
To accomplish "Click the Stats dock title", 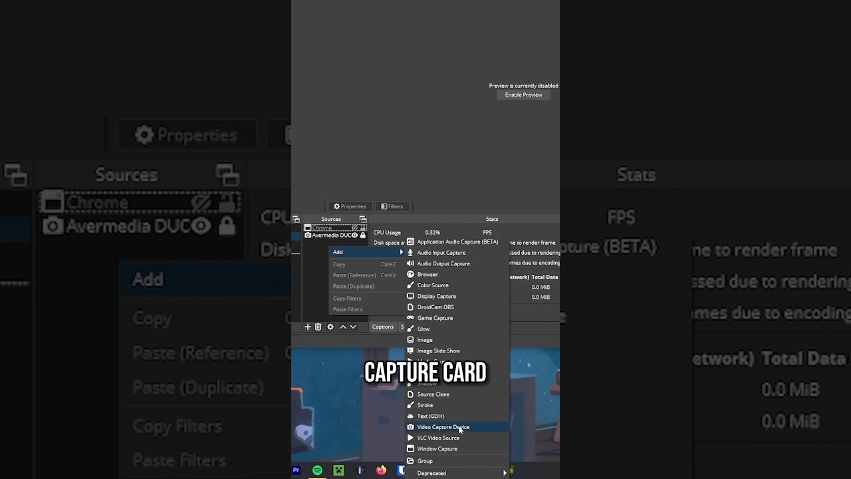I will click(x=492, y=219).
